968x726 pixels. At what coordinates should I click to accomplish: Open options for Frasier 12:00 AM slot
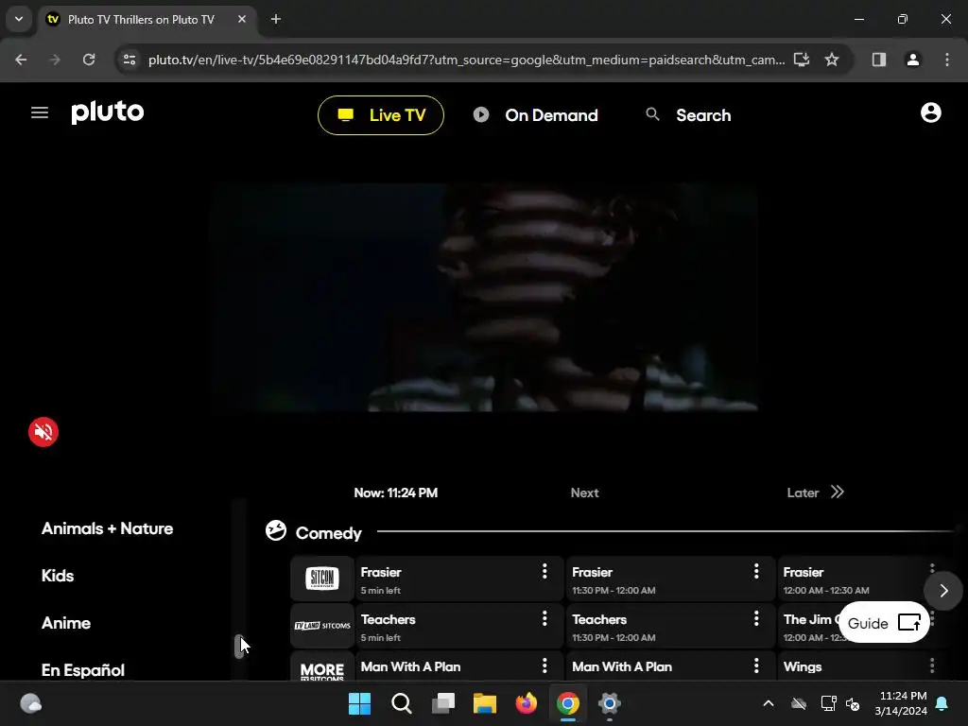pos(932,568)
